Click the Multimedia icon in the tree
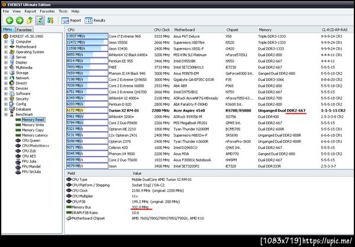Viewport: 355px width, 247px height. click(12, 67)
